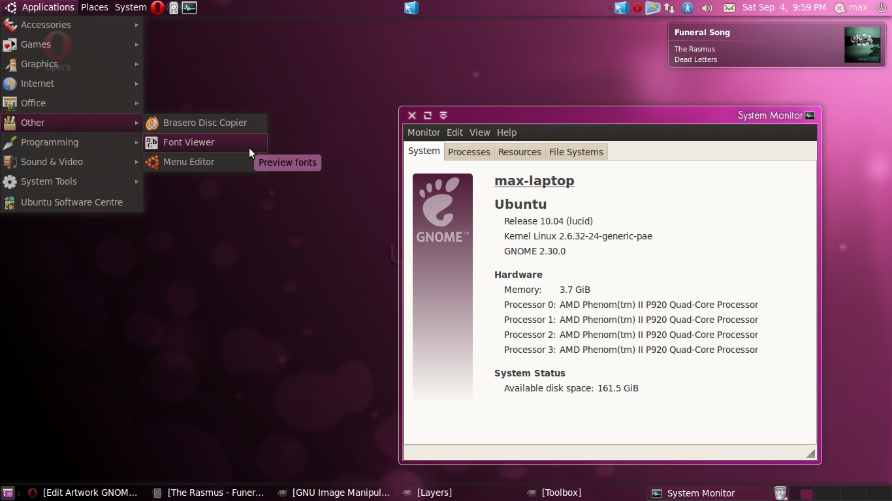
Task: Switch to the Processes tab
Action: (469, 152)
